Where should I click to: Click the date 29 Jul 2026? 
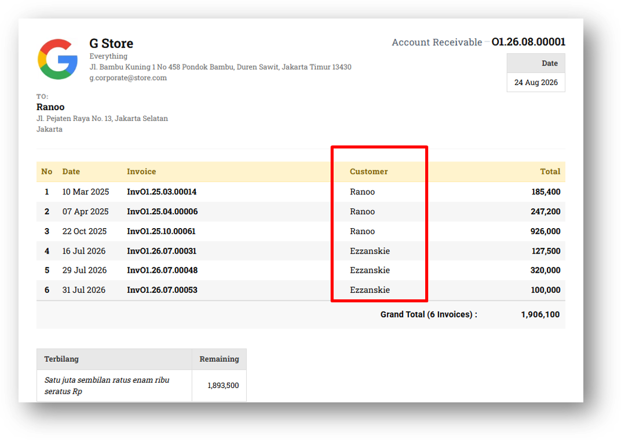[85, 270]
